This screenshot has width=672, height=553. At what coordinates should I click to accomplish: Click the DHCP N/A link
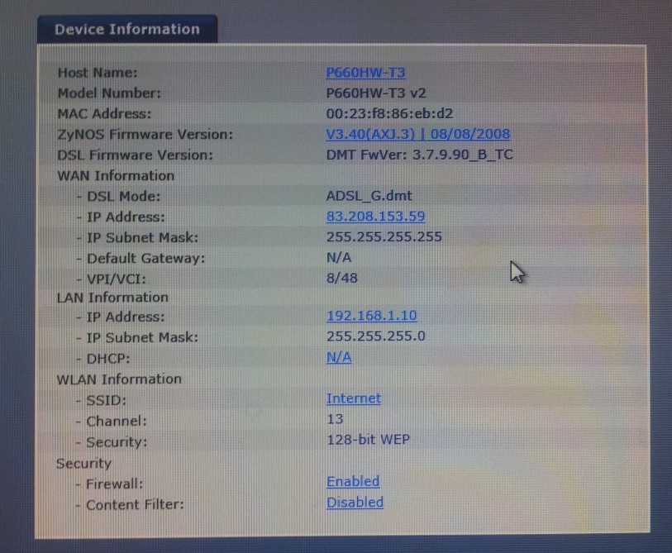(339, 357)
